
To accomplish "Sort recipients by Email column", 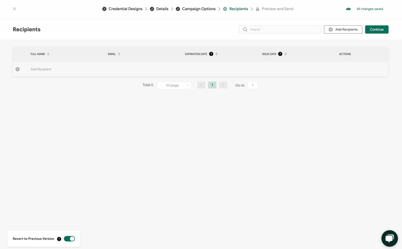I will 119,54.
